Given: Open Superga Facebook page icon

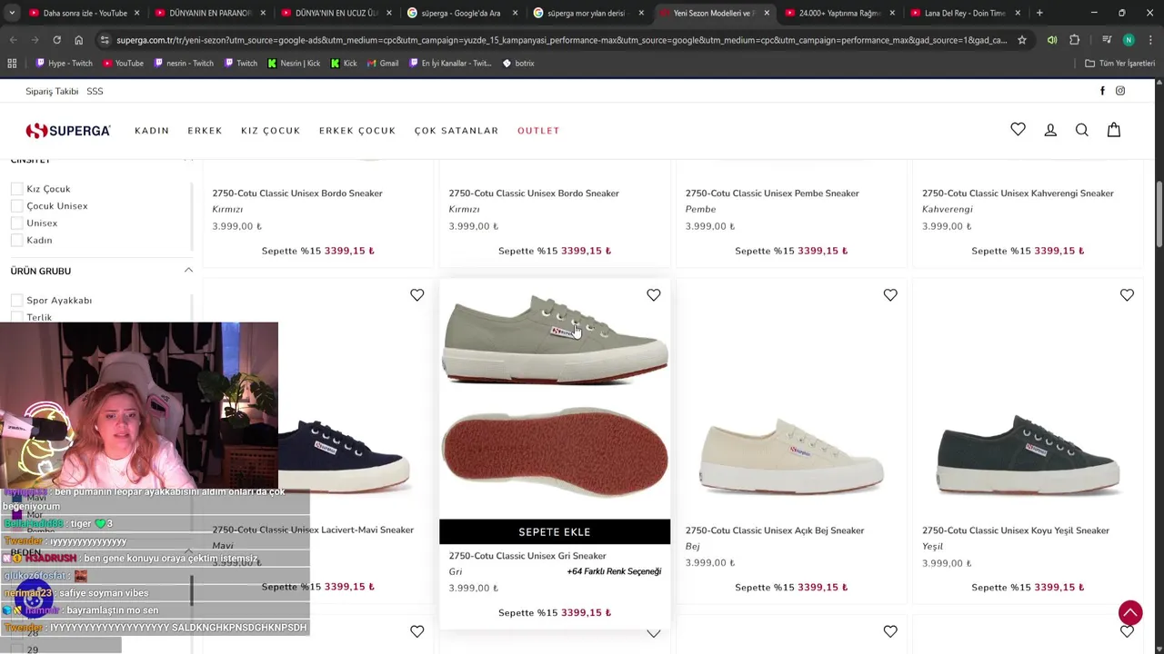Looking at the screenshot, I should pos(1103,91).
